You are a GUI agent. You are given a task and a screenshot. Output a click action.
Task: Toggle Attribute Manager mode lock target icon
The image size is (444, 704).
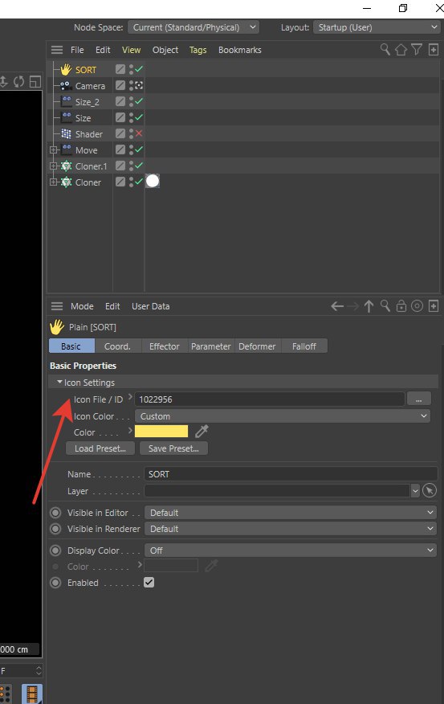[417, 306]
